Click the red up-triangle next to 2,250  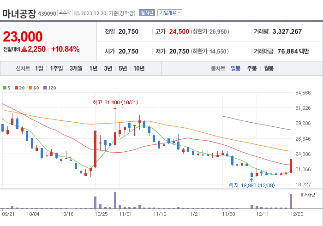pyautogui.click(x=24, y=49)
